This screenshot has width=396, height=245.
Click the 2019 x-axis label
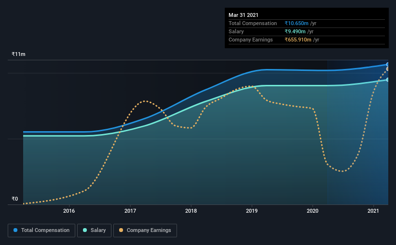(x=252, y=211)
